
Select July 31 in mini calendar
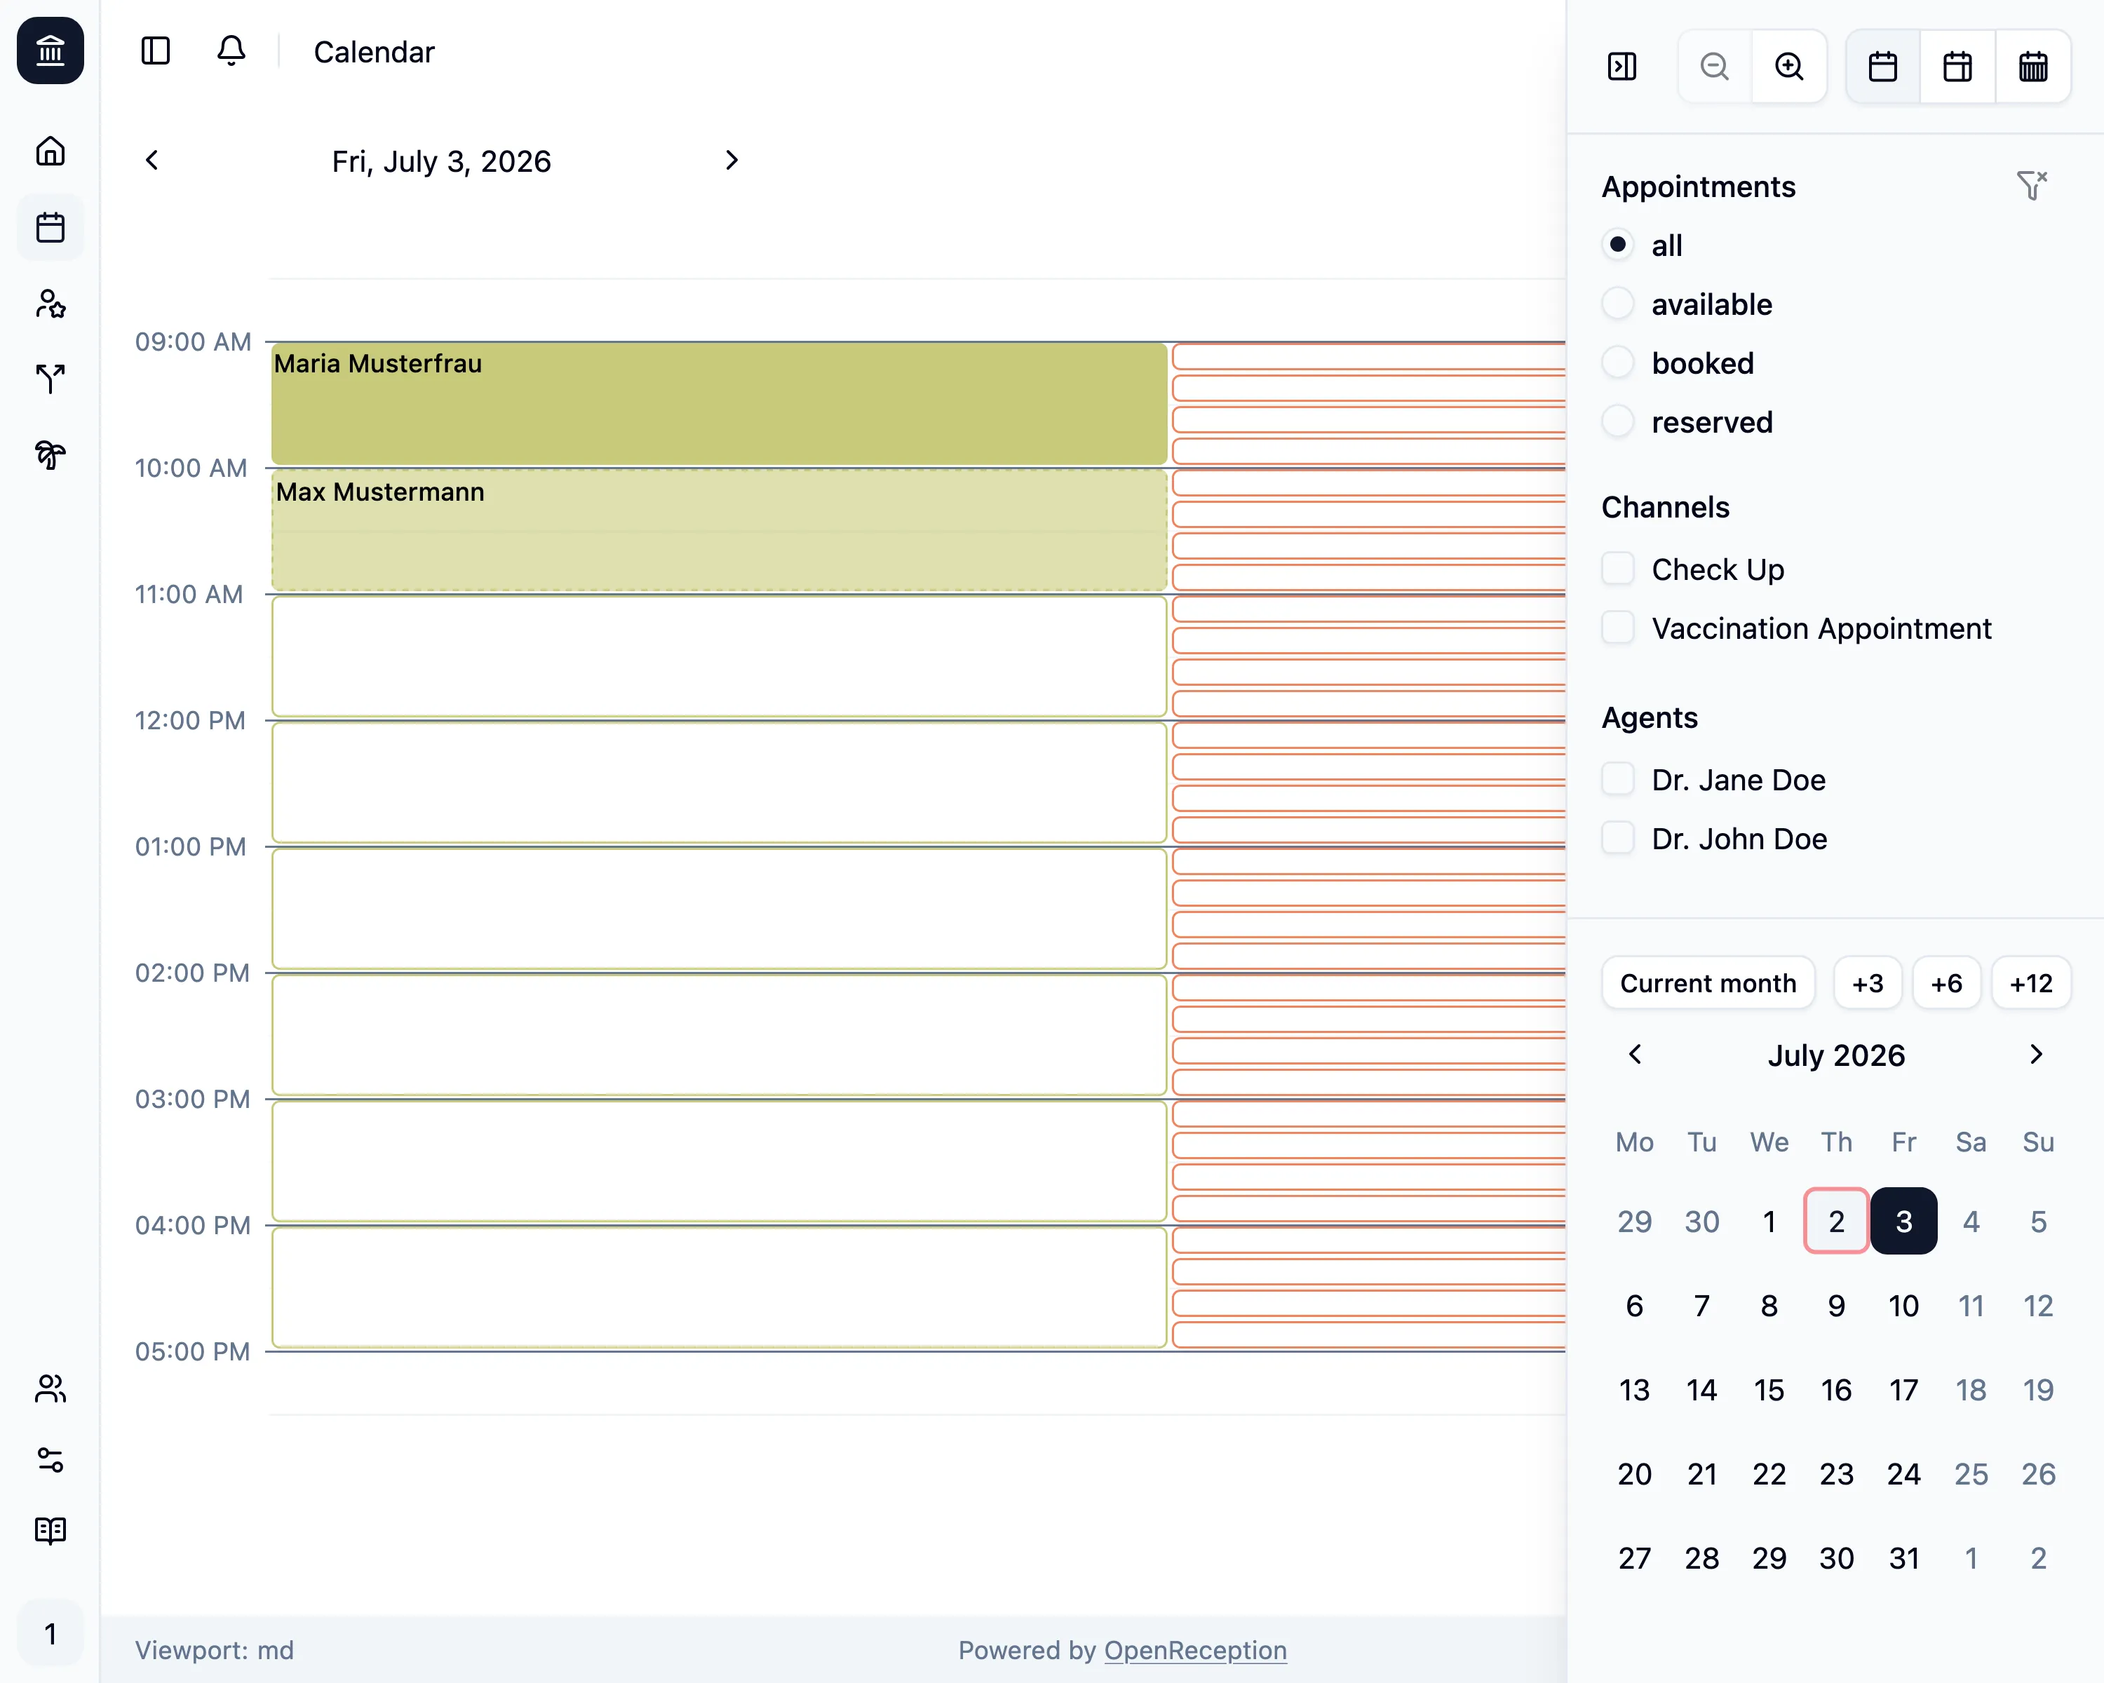pos(1903,1558)
